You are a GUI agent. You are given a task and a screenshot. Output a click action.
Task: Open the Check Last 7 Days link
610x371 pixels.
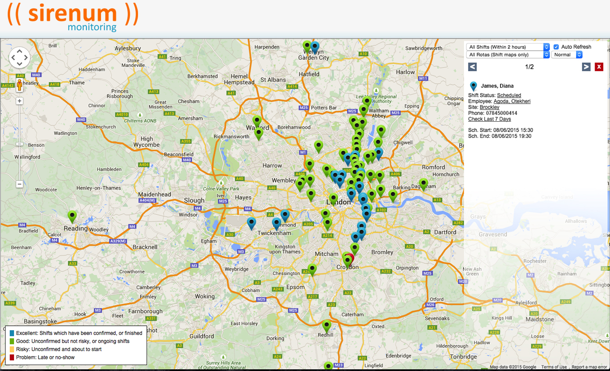click(x=489, y=119)
